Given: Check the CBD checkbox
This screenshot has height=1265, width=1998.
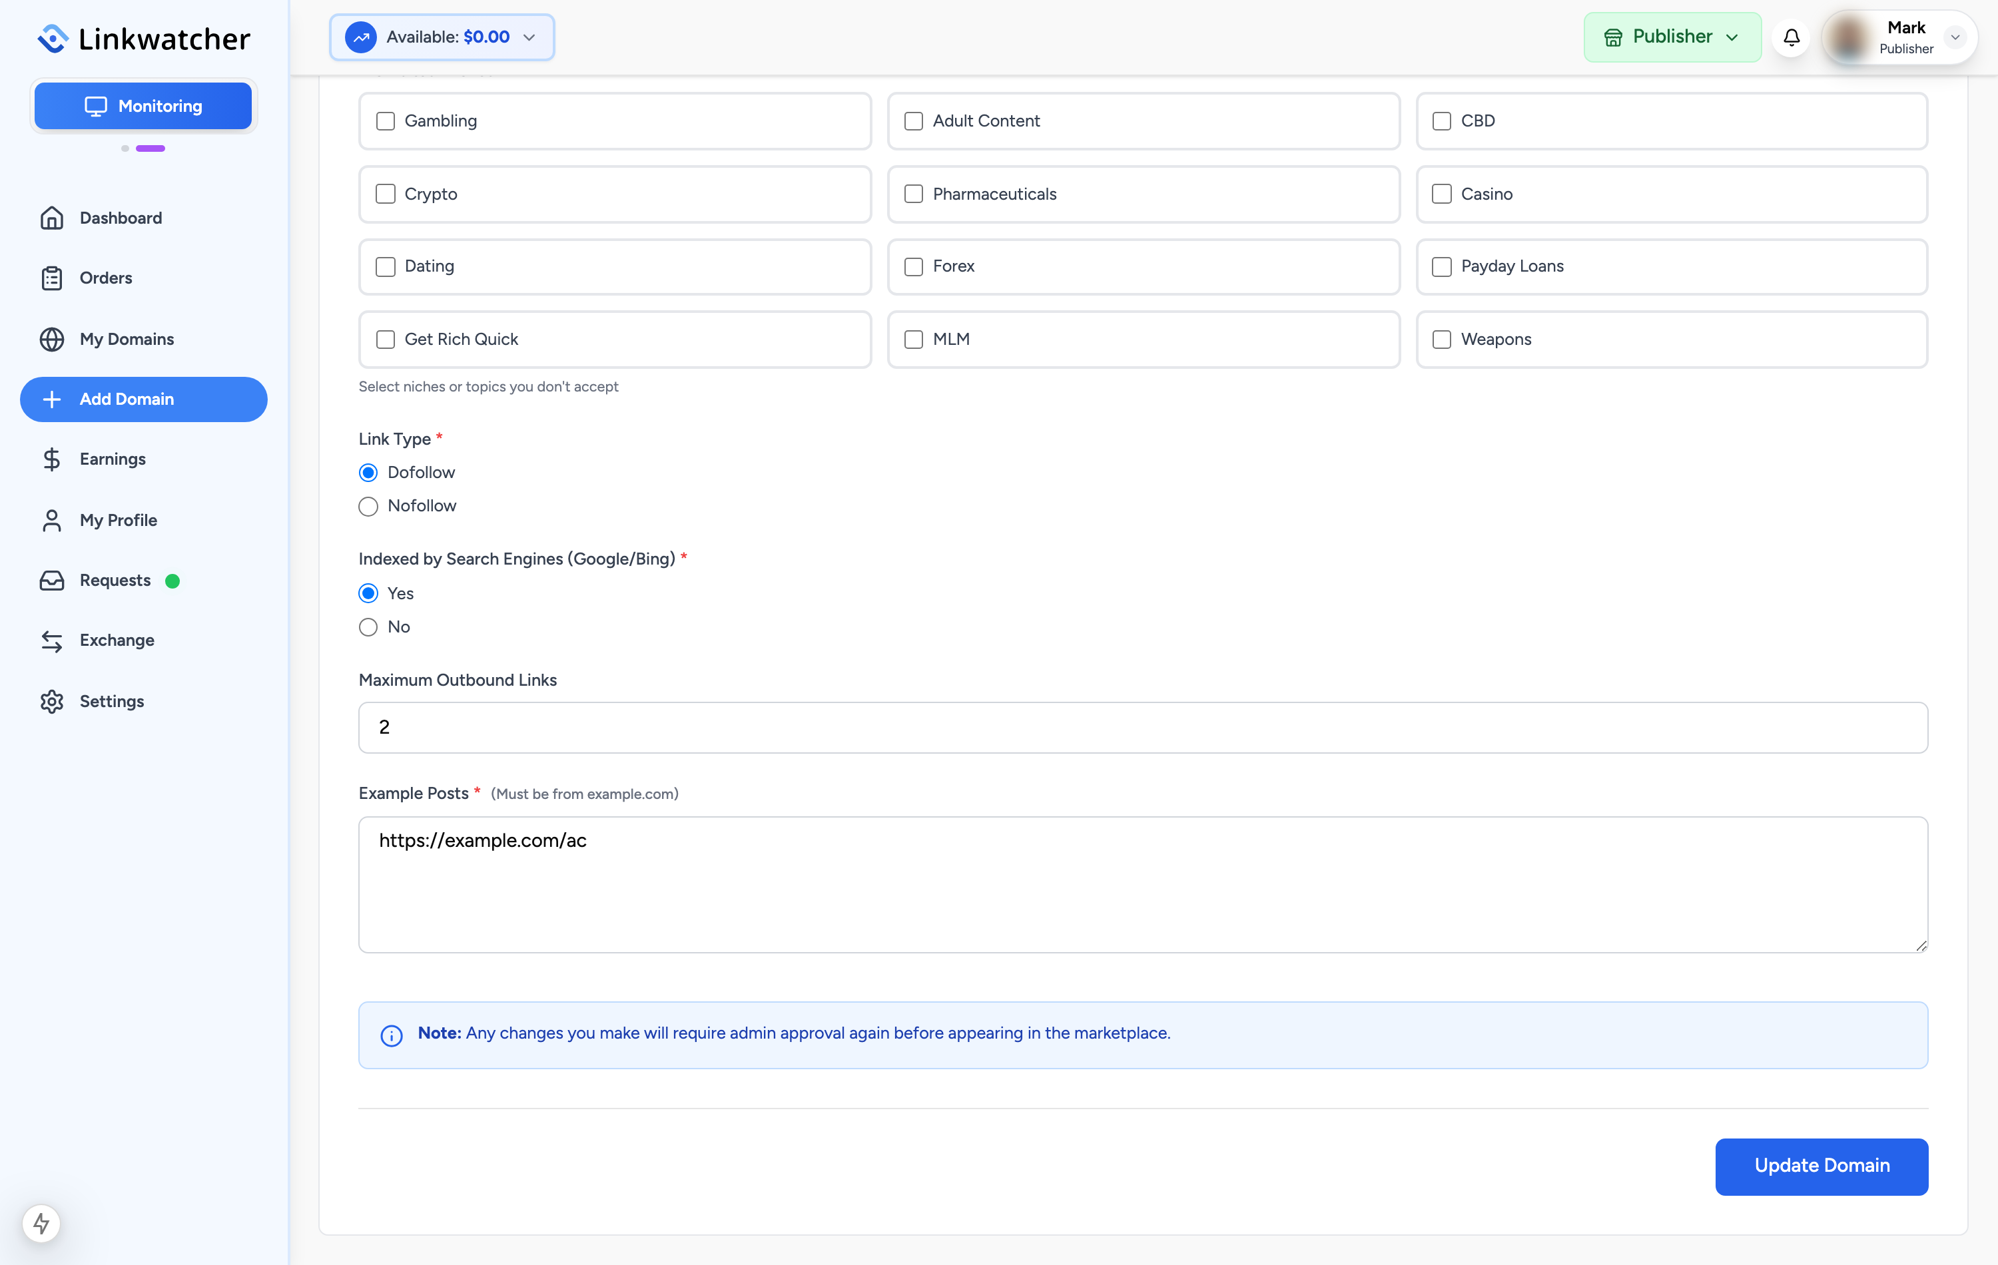Looking at the screenshot, I should coord(1442,121).
